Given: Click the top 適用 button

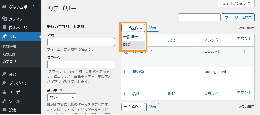Looking at the screenshot, I should (153, 28).
